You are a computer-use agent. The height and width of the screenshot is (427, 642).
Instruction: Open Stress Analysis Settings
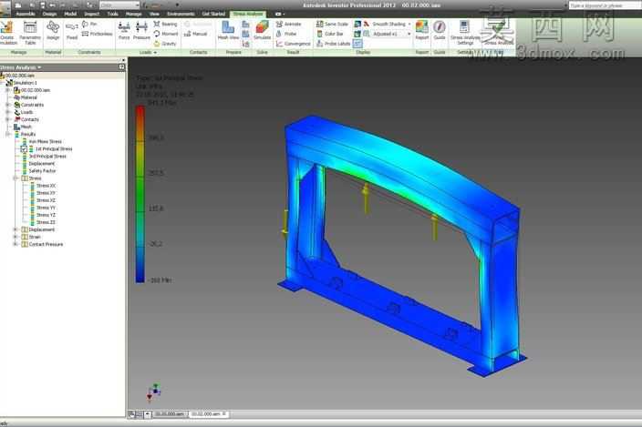tap(465, 33)
